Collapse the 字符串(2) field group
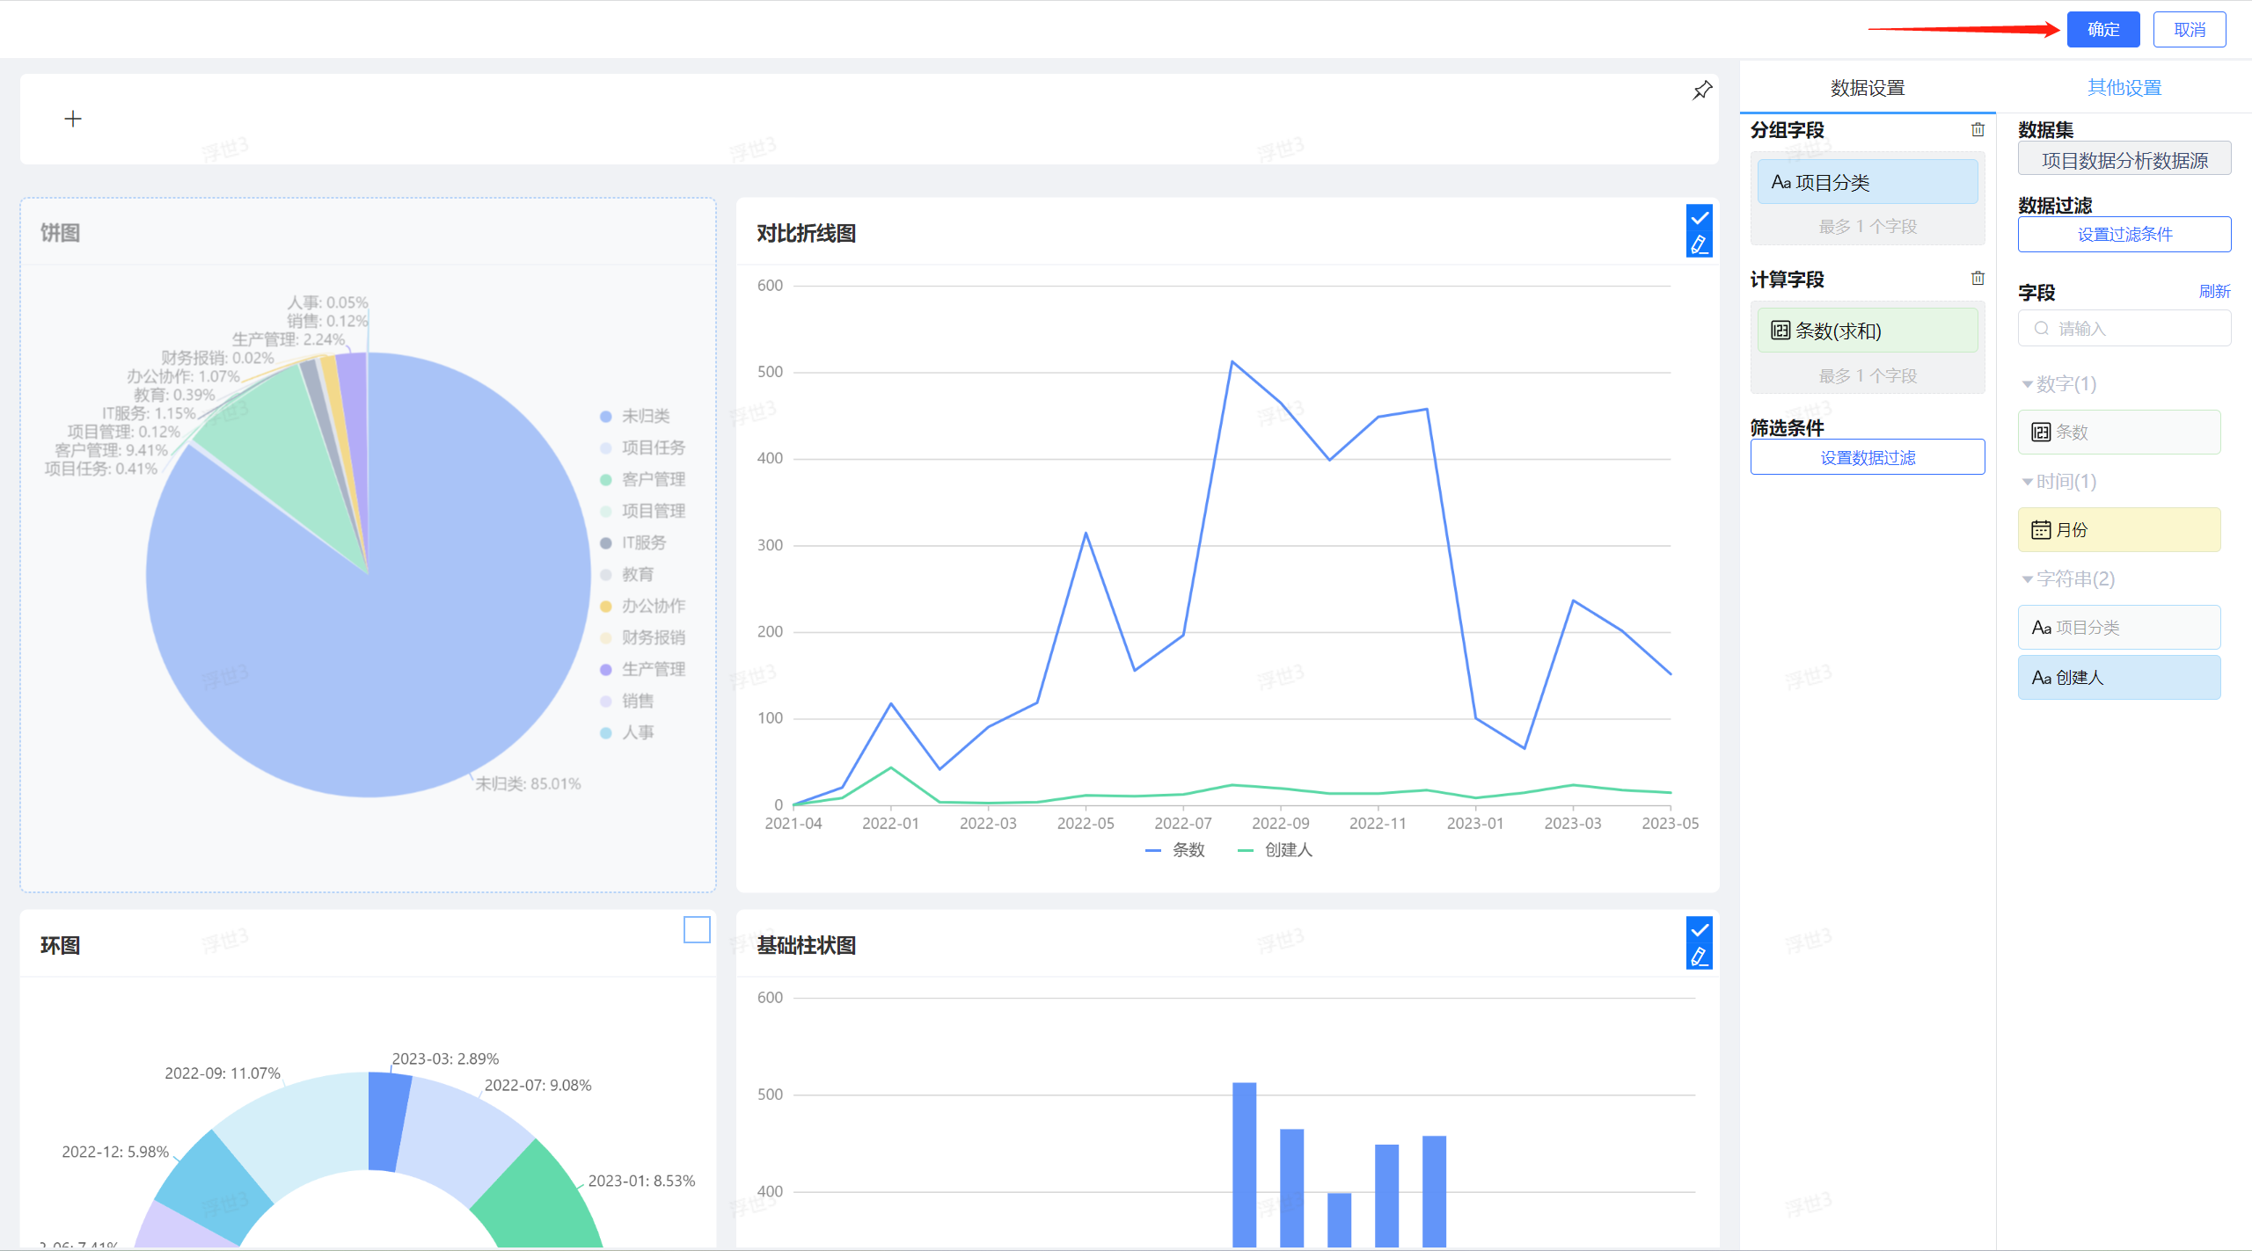This screenshot has width=2252, height=1251. tap(2068, 579)
